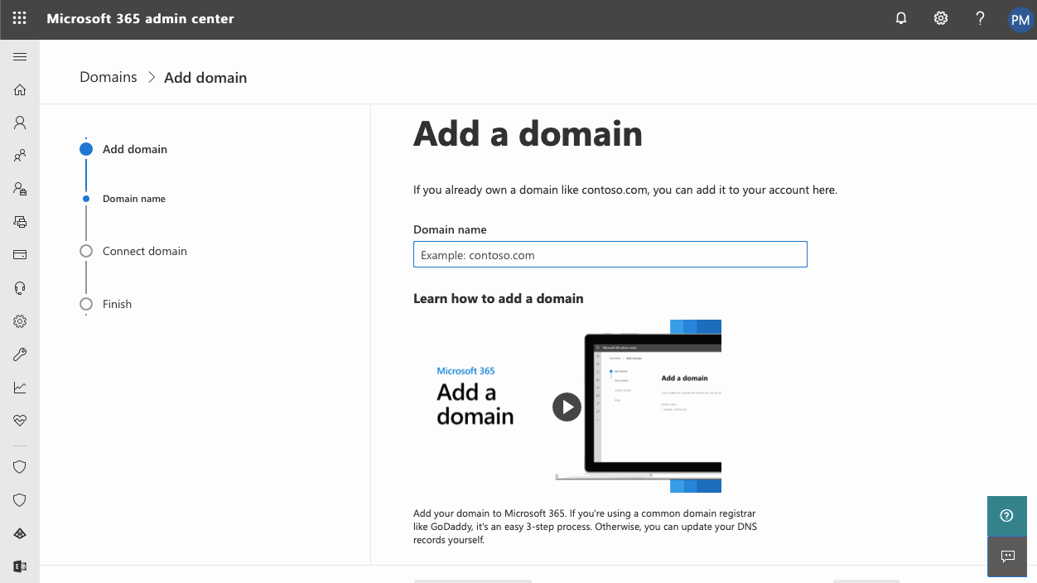1037x583 pixels.
Task: Select the Domain name sub-step
Action: pyautogui.click(x=124, y=199)
